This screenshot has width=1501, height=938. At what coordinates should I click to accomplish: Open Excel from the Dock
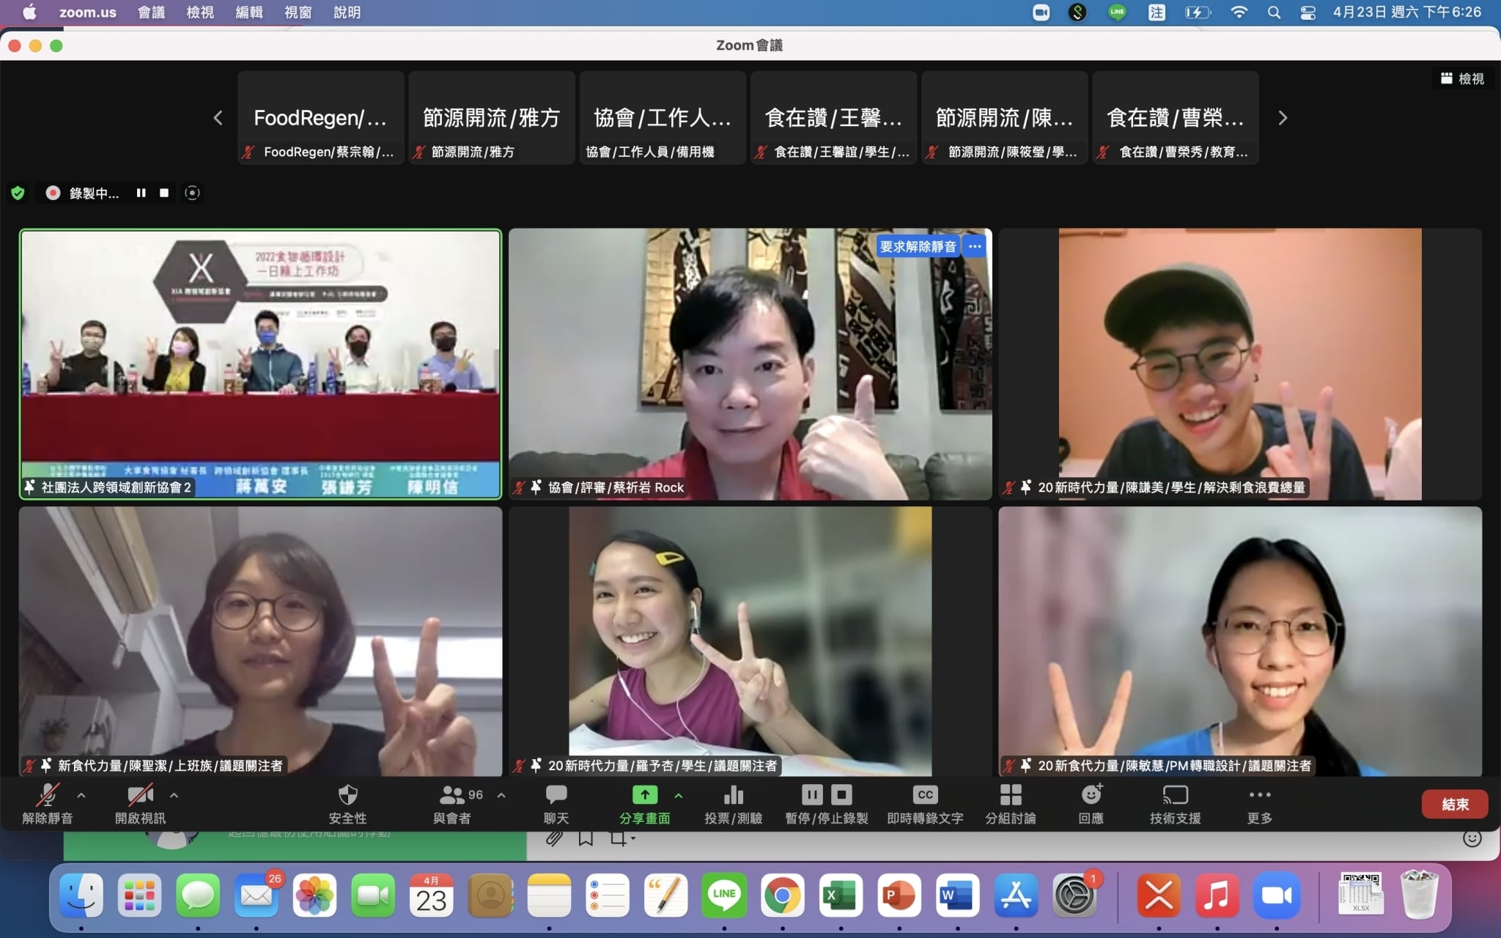tap(841, 895)
